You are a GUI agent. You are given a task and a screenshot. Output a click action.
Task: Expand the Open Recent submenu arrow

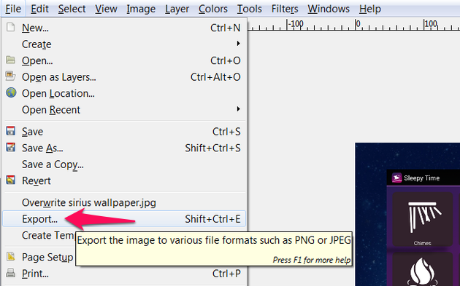pos(238,109)
